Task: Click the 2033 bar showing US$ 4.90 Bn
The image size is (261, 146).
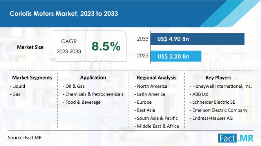Action: (198, 39)
